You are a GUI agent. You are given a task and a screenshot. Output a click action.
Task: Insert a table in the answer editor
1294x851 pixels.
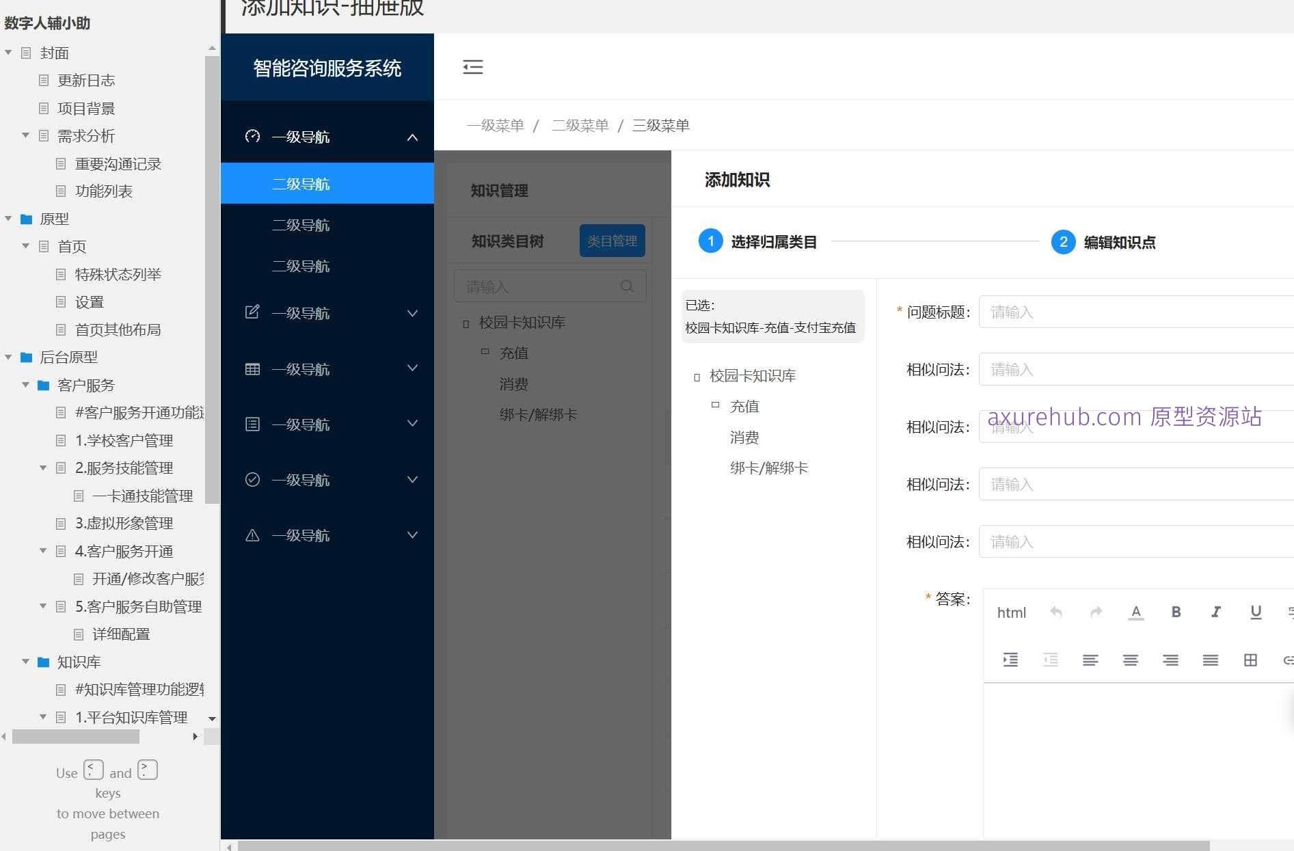1250,660
